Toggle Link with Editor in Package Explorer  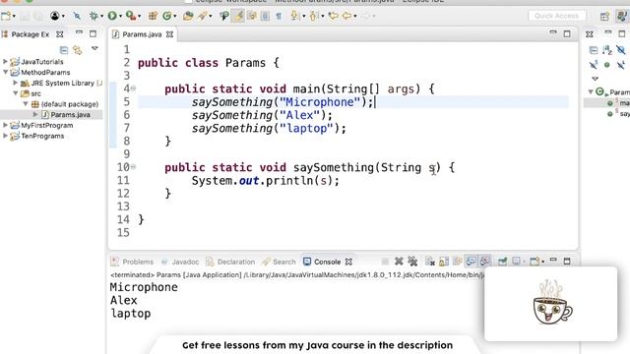[77, 50]
